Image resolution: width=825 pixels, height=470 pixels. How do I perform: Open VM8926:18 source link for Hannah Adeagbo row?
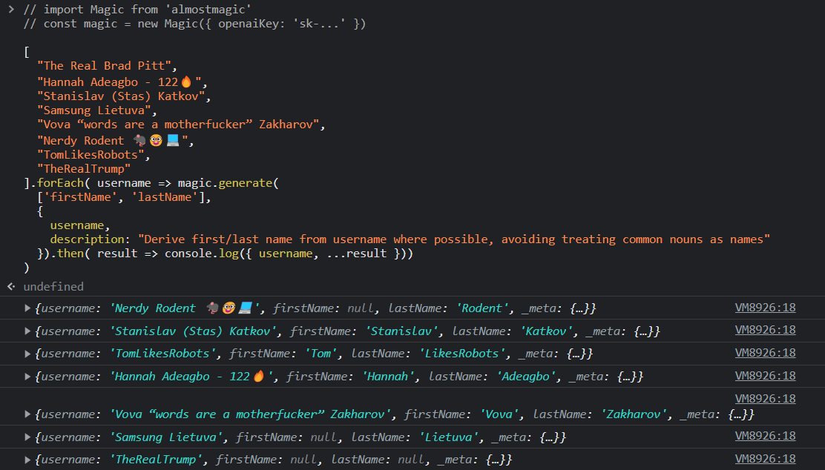tap(765, 376)
